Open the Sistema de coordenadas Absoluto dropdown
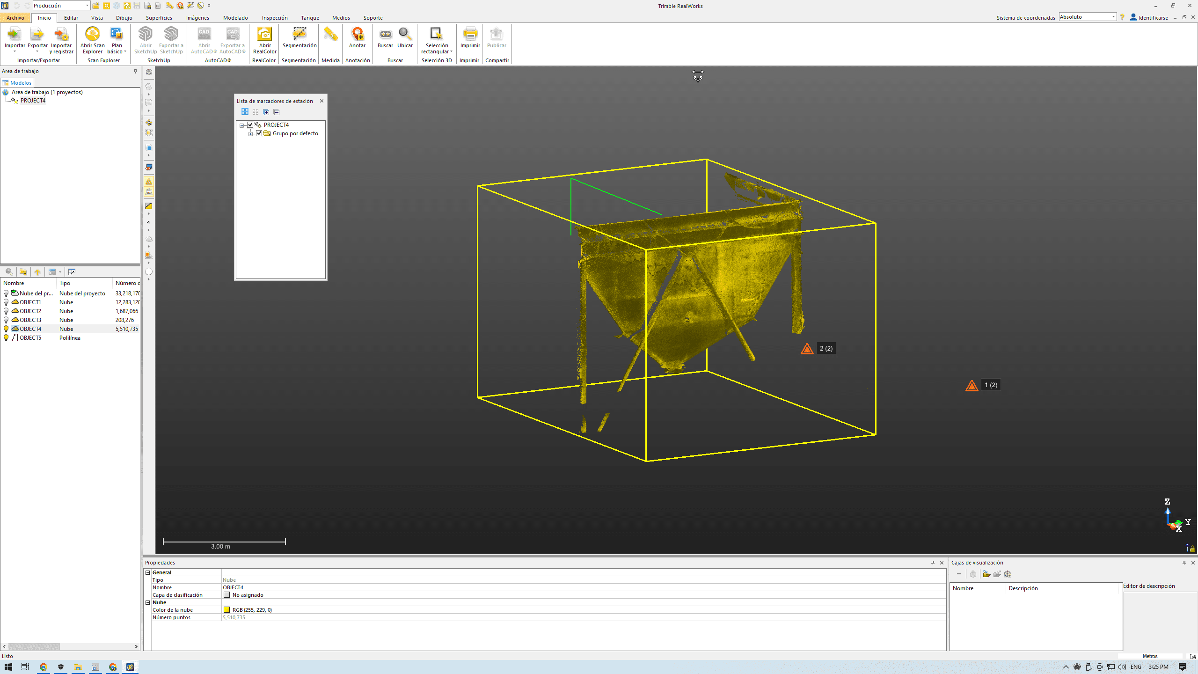Image resolution: width=1198 pixels, height=674 pixels. pos(1113,17)
